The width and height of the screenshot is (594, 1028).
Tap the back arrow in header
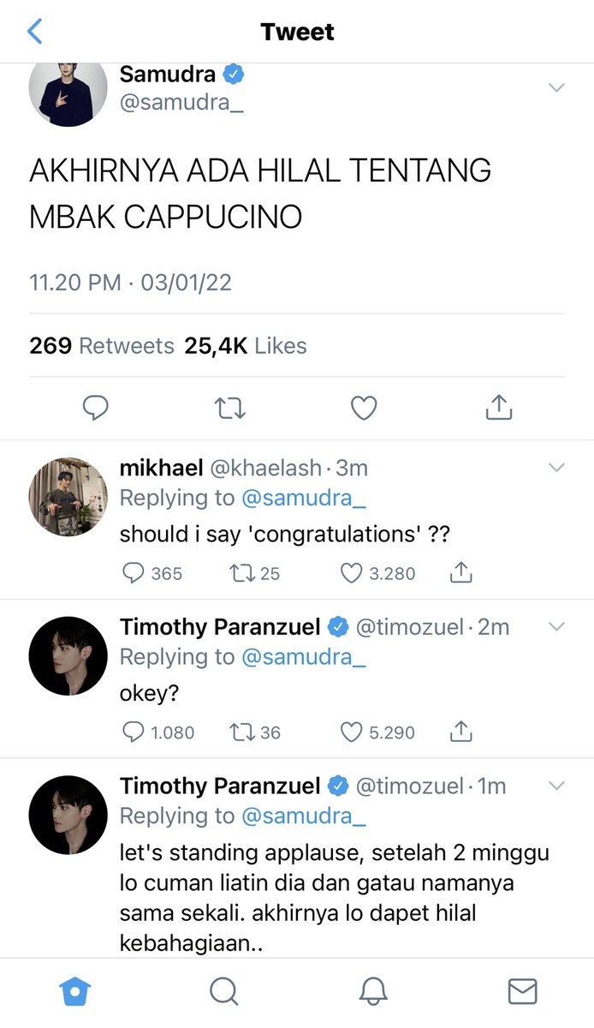click(x=35, y=32)
